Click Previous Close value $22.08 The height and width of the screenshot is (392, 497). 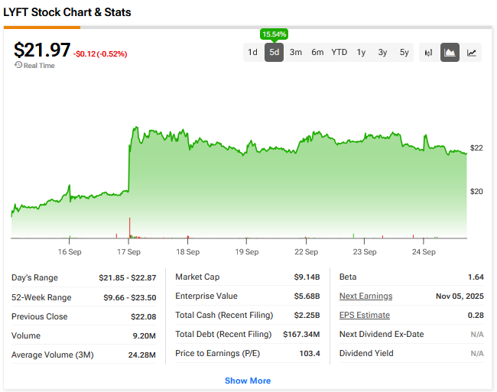144,316
